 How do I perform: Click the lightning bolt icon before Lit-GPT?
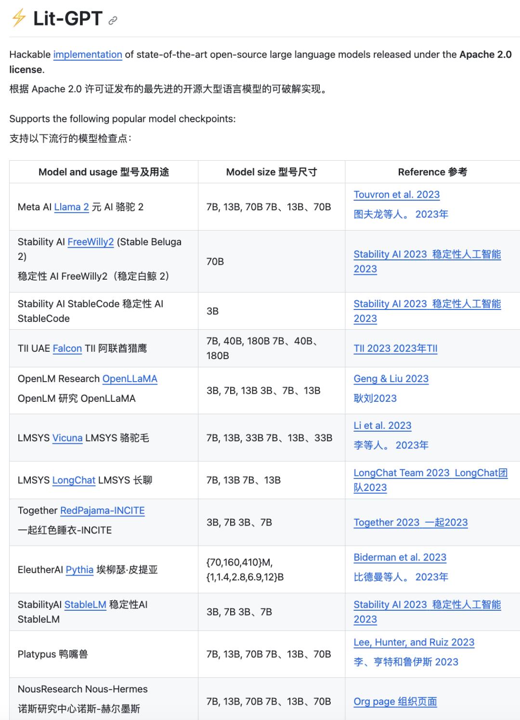click(19, 18)
